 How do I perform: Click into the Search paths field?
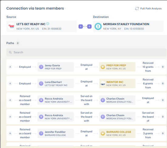tap(87, 52)
